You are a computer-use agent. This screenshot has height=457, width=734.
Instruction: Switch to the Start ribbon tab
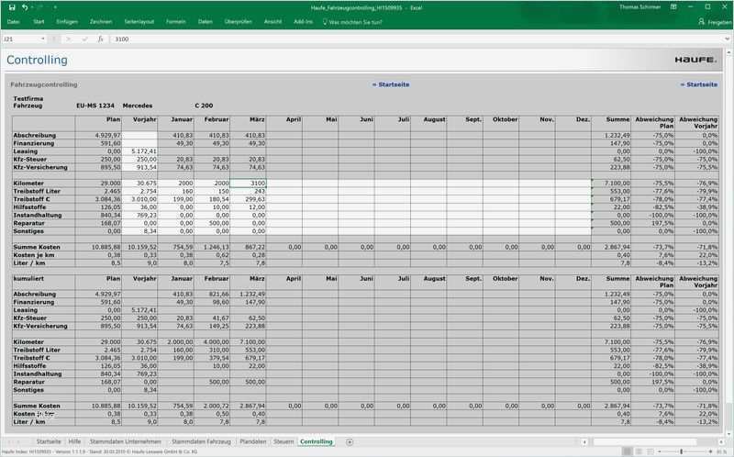click(39, 22)
